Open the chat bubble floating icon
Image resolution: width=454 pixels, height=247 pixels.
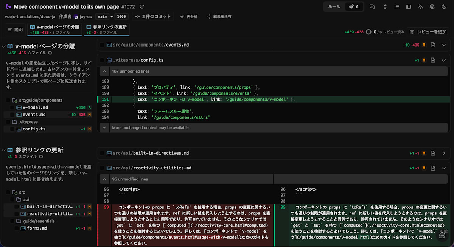(x=442, y=235)
